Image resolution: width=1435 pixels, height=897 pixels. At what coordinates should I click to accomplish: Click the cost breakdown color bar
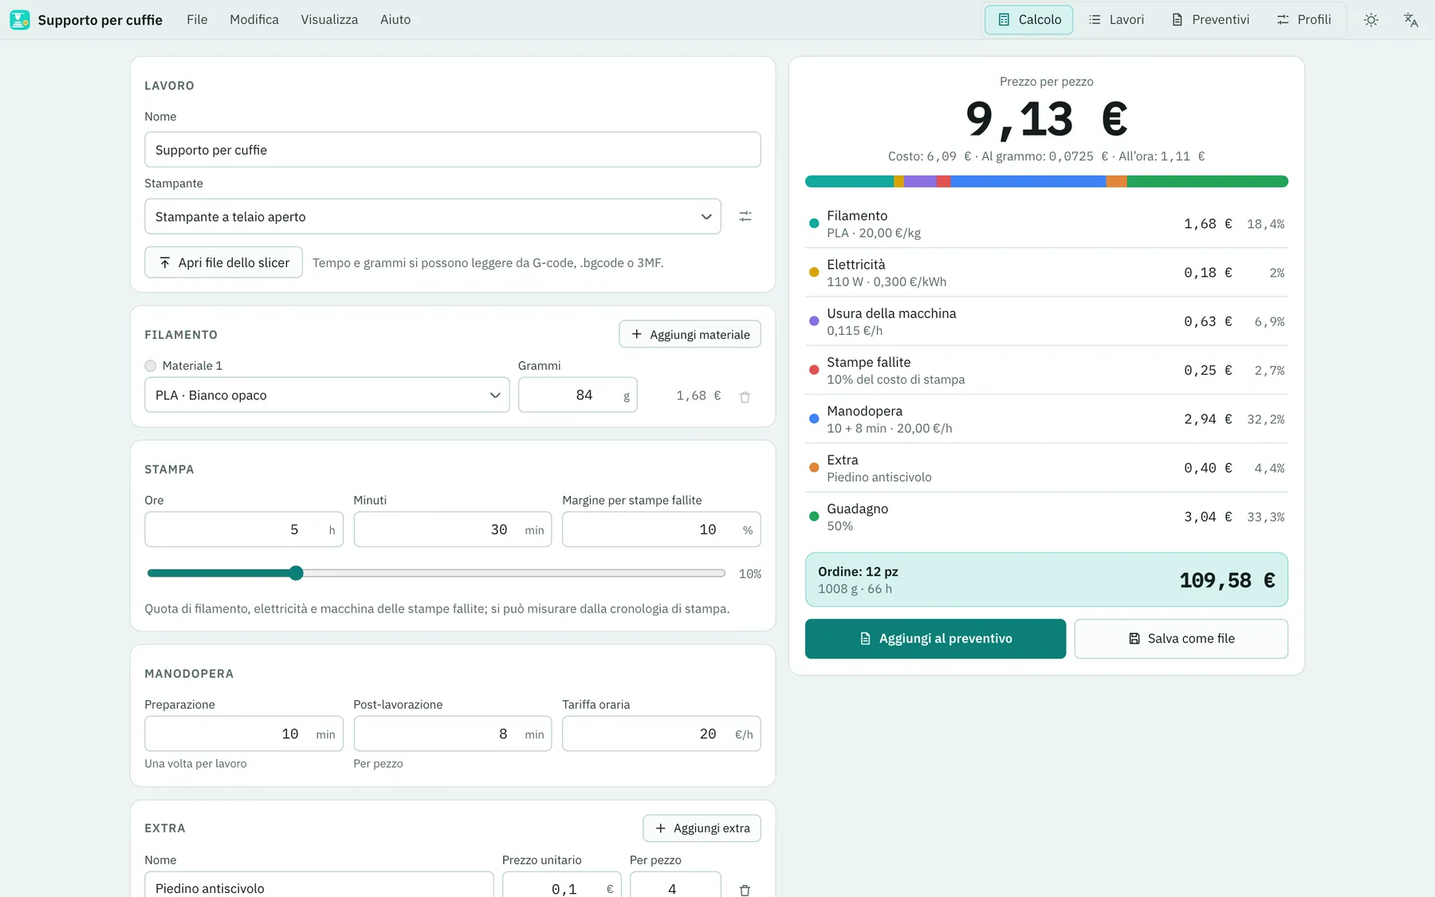(1047, 182)
